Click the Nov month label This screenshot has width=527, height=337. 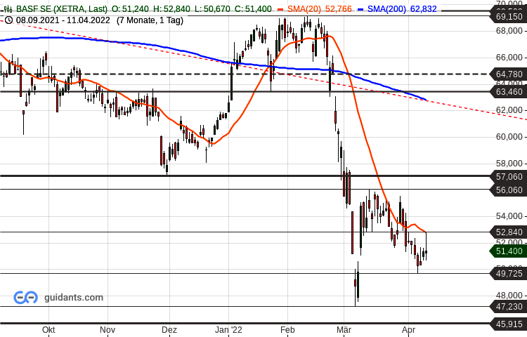tap(108, 329)
